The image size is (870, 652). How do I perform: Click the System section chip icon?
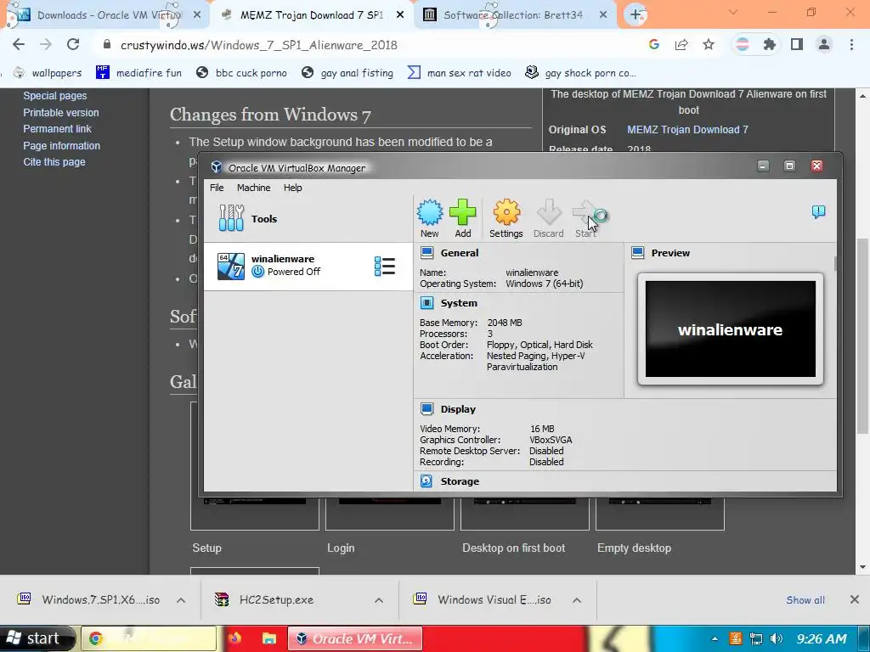coord(427,303)
